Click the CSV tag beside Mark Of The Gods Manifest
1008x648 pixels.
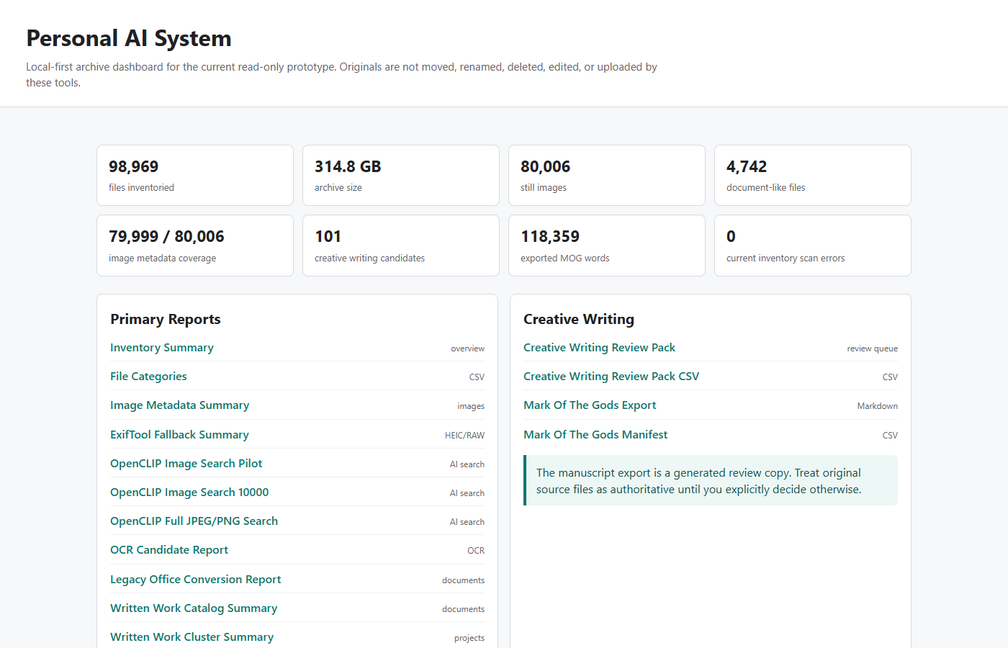pyautogui.click(x=890, y=436)
